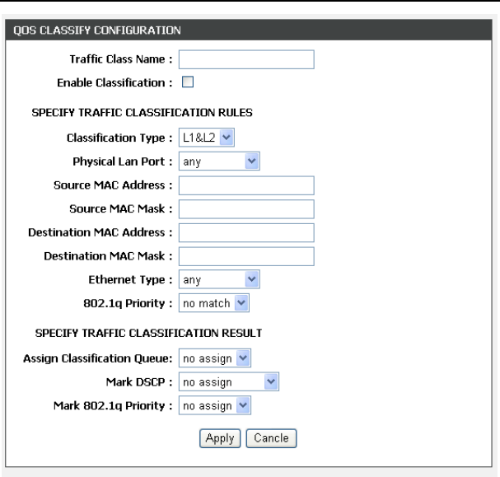Click the Traffic Class Name label
The height and width of the screenshot is (477, 500).
124,59
